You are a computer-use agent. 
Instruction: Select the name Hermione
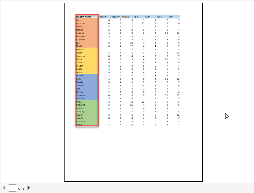[81, 36]
